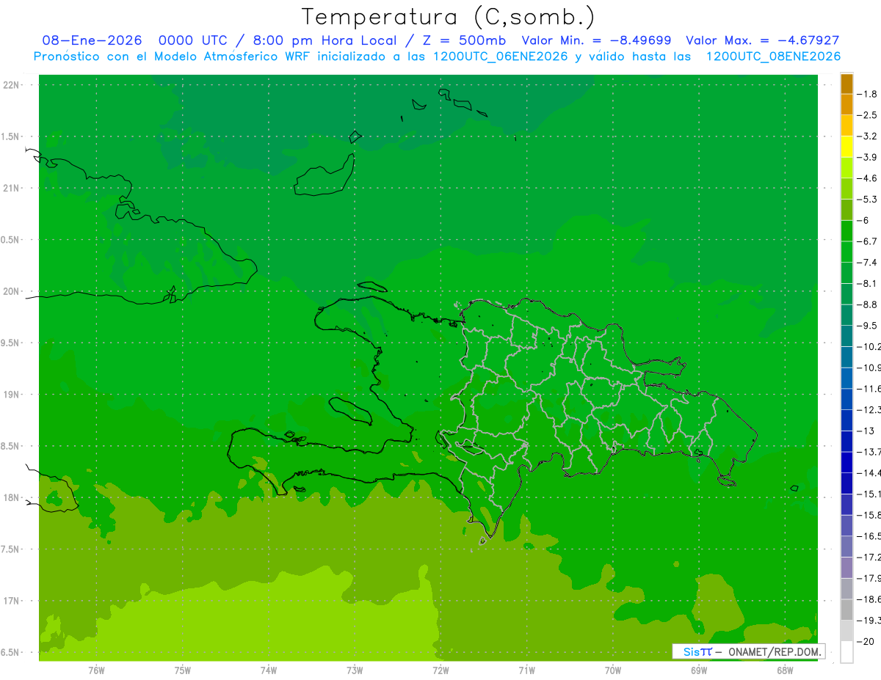Click the 'Temperatura (C,somb.)' map title

pos(449,18)
